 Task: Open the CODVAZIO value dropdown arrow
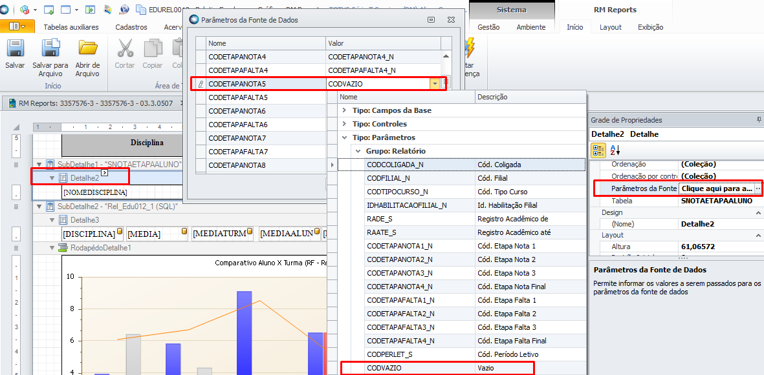(434, 84)
